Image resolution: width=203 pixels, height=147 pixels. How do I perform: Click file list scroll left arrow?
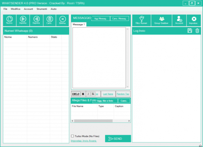pyautogui.click(x=72, y=121)
